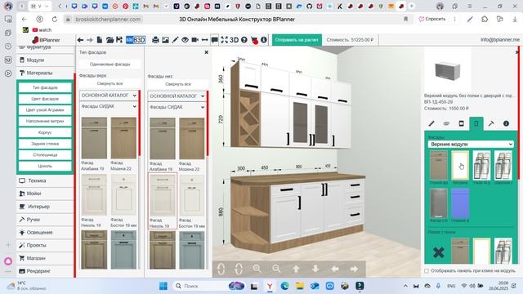Select the pencil edit tool in toolbar
This screenshot has width=523, height=294.
coord(175,40)
